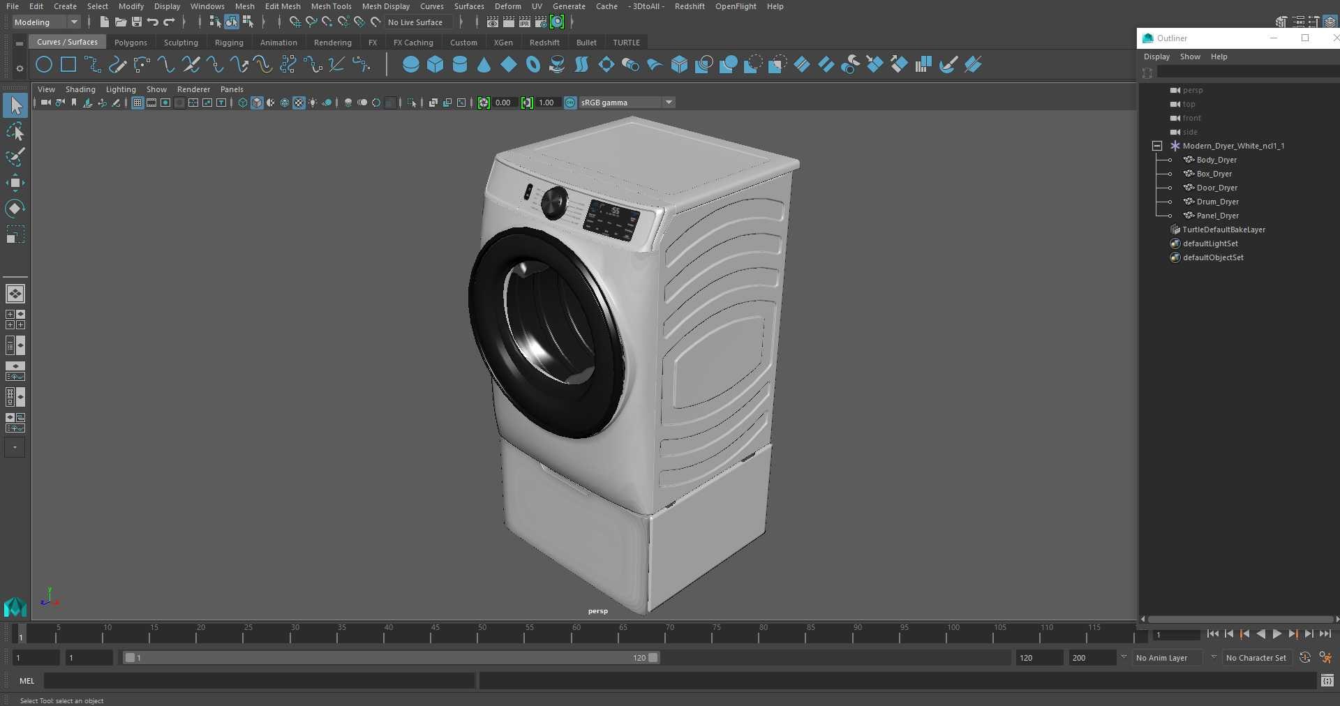Image resolution: width=1340 pixels, height=706 pixels.
Task: Switch to the Polygons shelf tab
Action: tap(131, 43)
